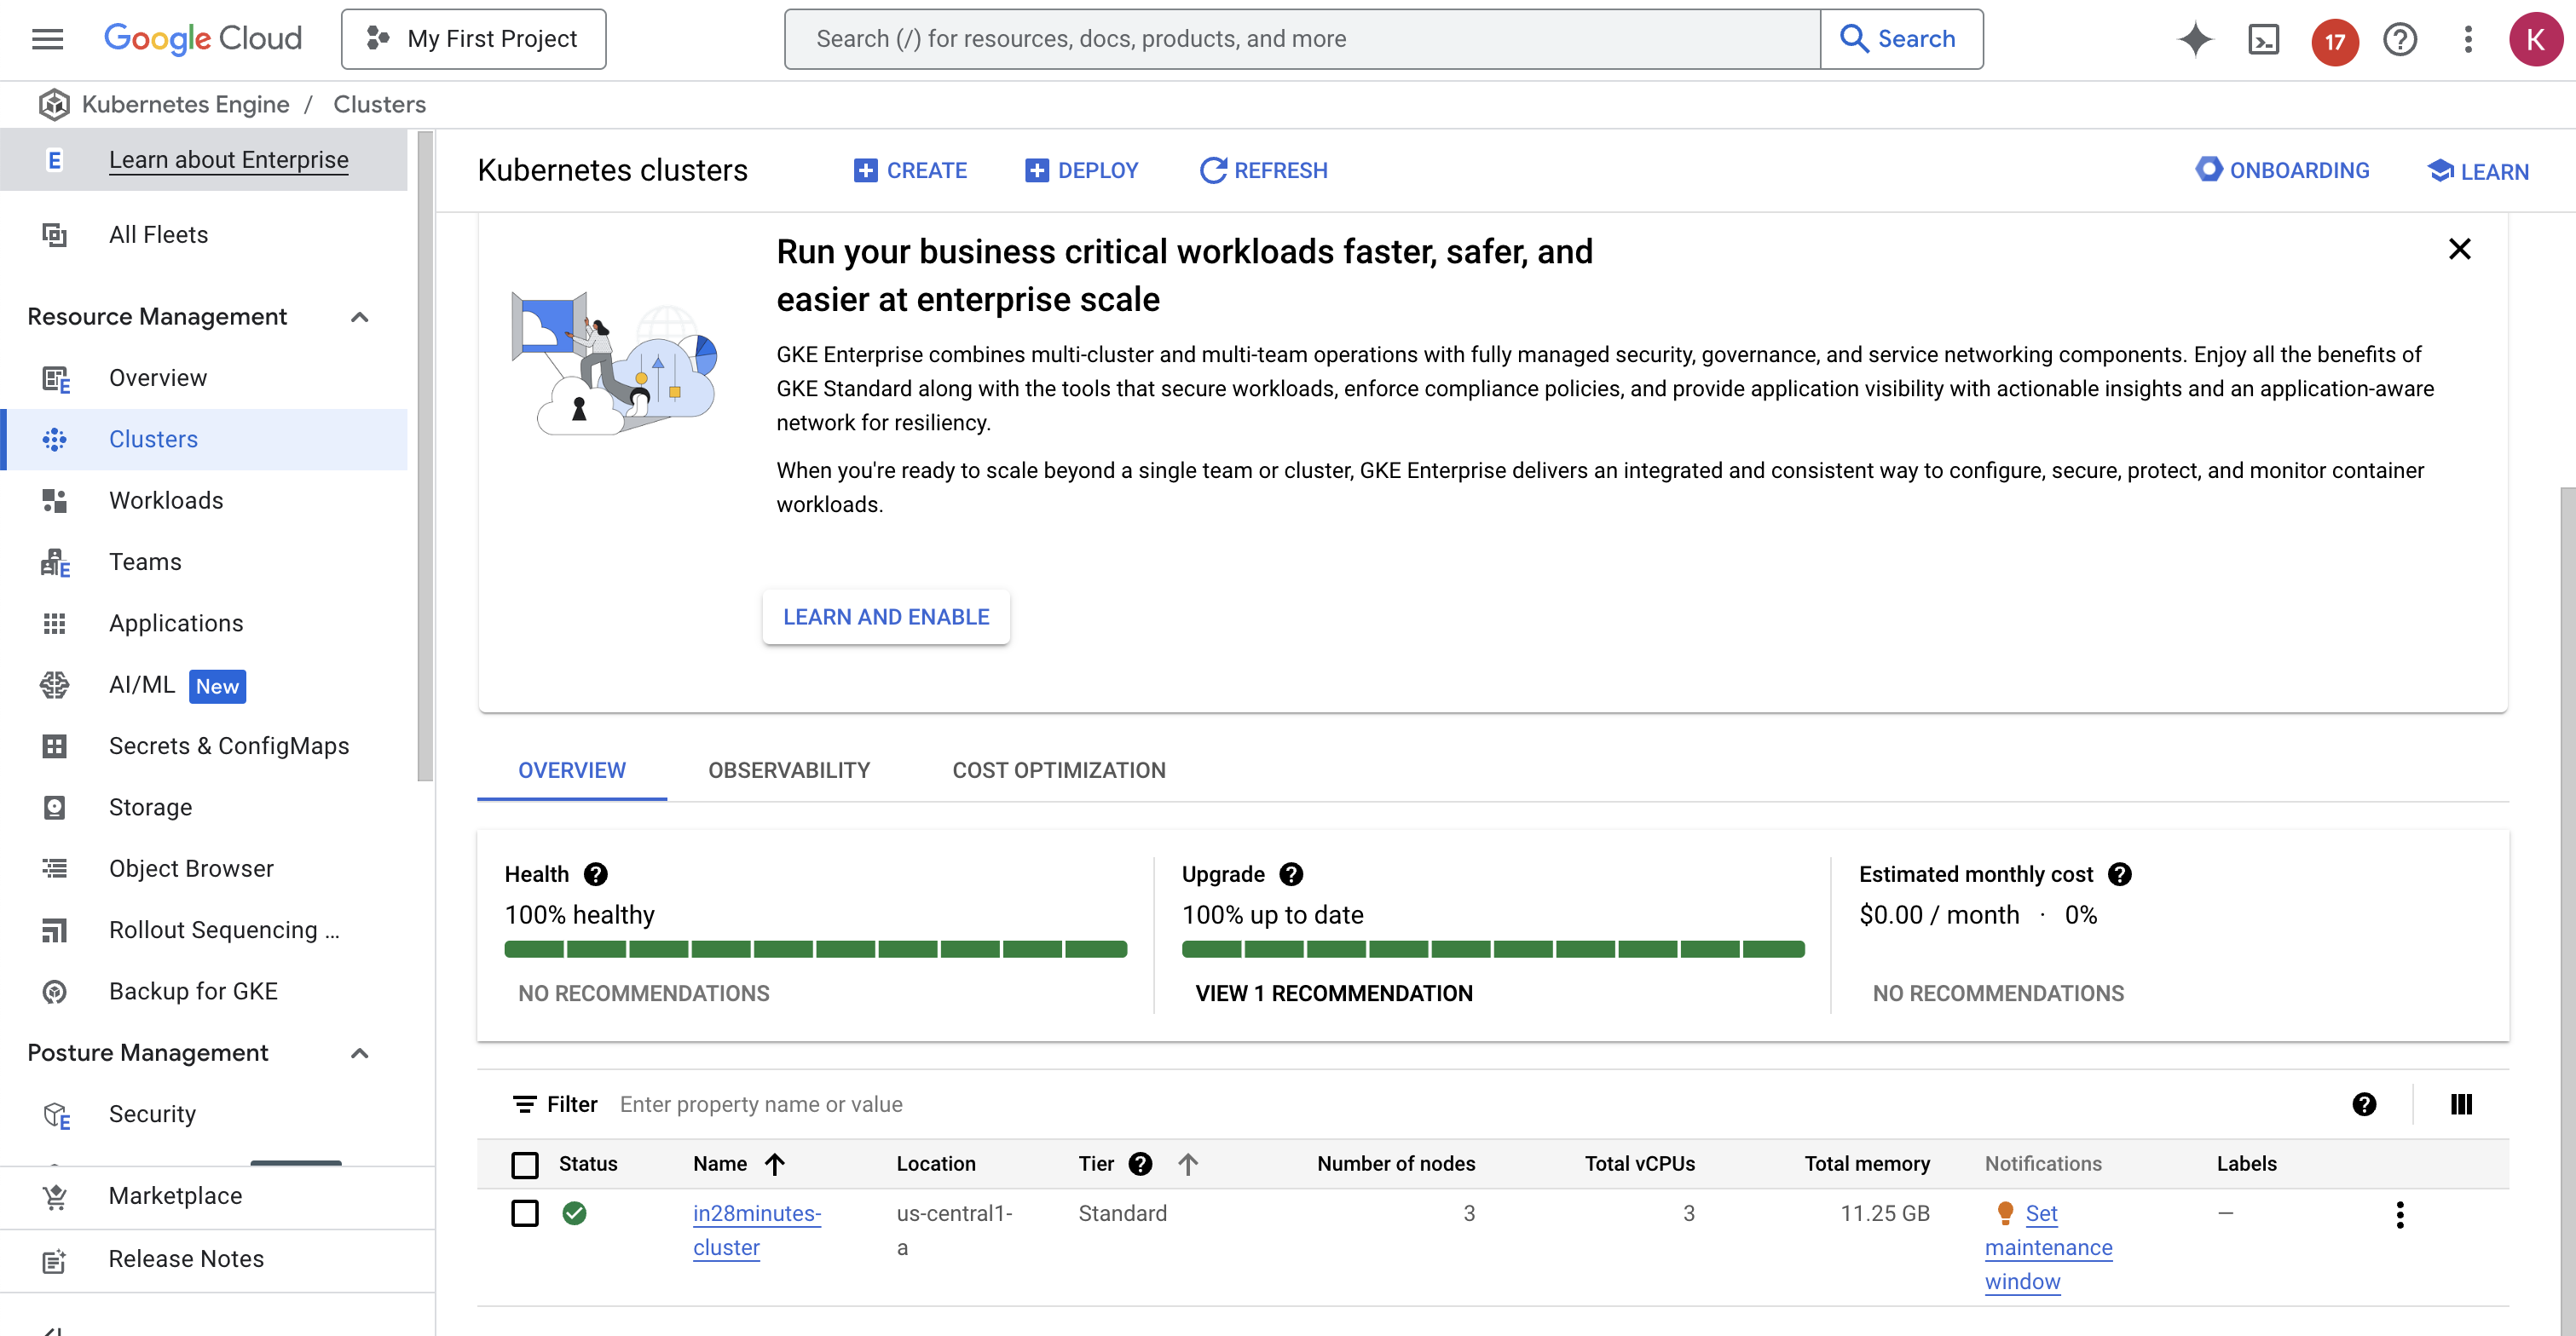Click the Refresh clusters icon button
Viewport: 2576px width, 1336px height.
click(x=1263, y=171)
